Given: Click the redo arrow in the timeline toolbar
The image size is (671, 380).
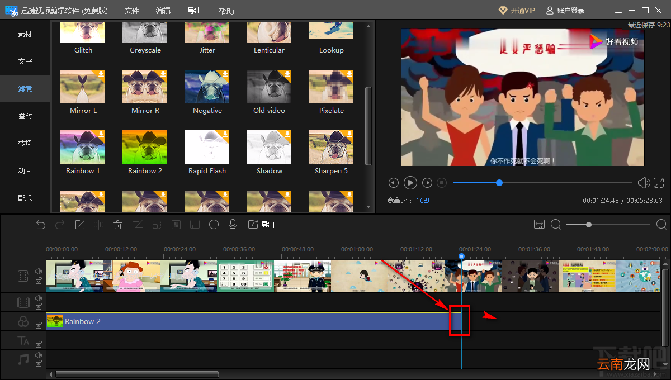Looking at the screenshot, I should (x=60, y=225).
